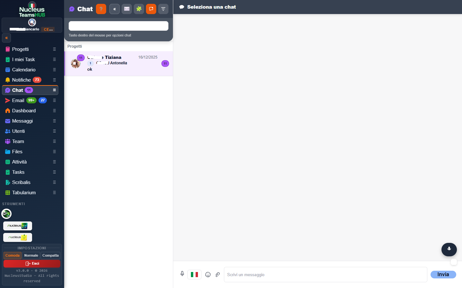Enable the Normale layout mode
The width and height of the screenshot is (462, 288).
tap(31, 255)
